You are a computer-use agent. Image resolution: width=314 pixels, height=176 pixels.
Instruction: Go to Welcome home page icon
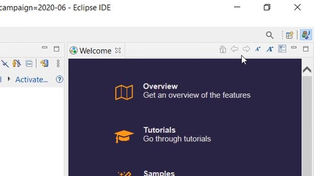point(223,49)
